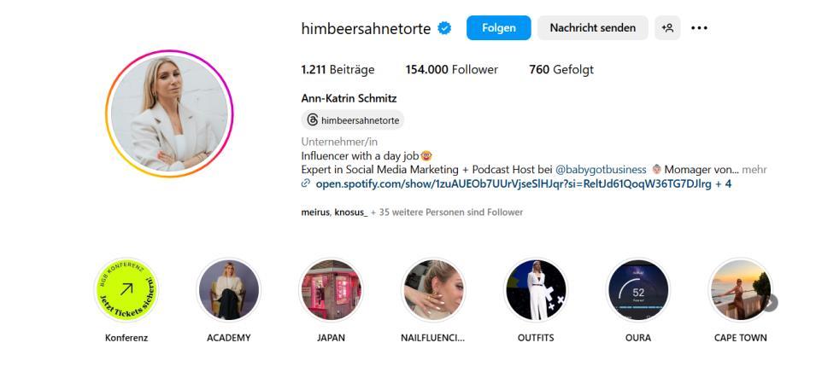816x372 pixels.
Task: Follow the account with Folgen button
Action: [498, 28]
